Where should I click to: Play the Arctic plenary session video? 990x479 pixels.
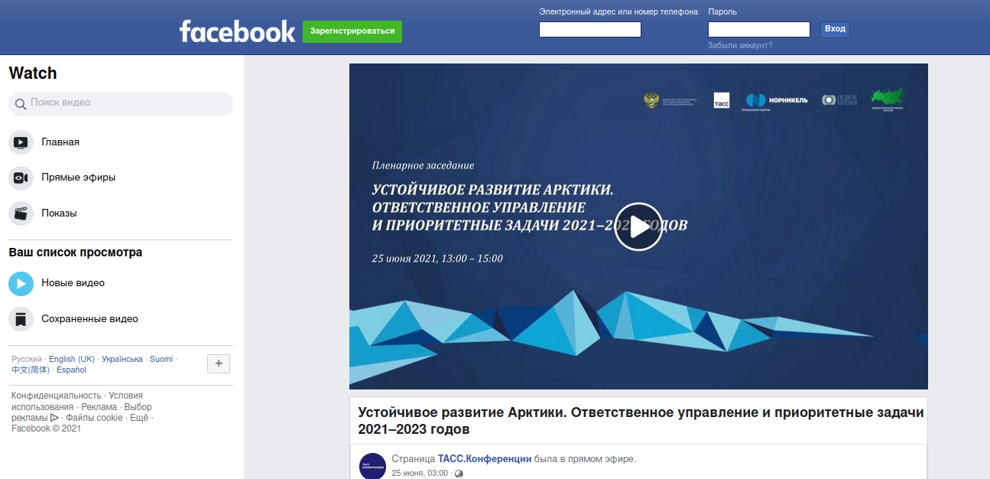pyautogui.click(x=638, y=226)
